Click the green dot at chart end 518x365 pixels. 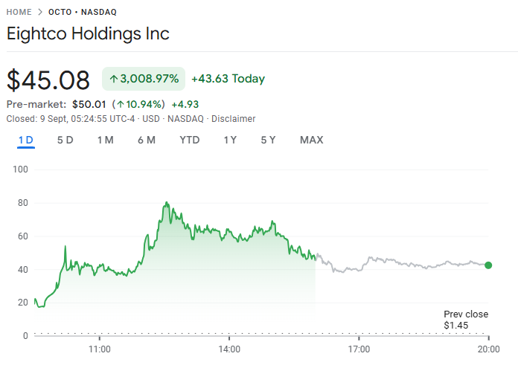[488, 265]
